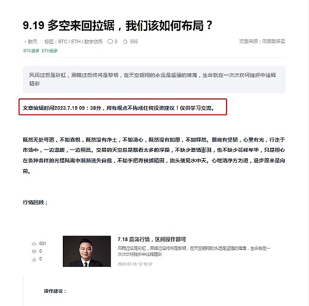
Task: Open the ETH tag link
Action: coord(76,42)
